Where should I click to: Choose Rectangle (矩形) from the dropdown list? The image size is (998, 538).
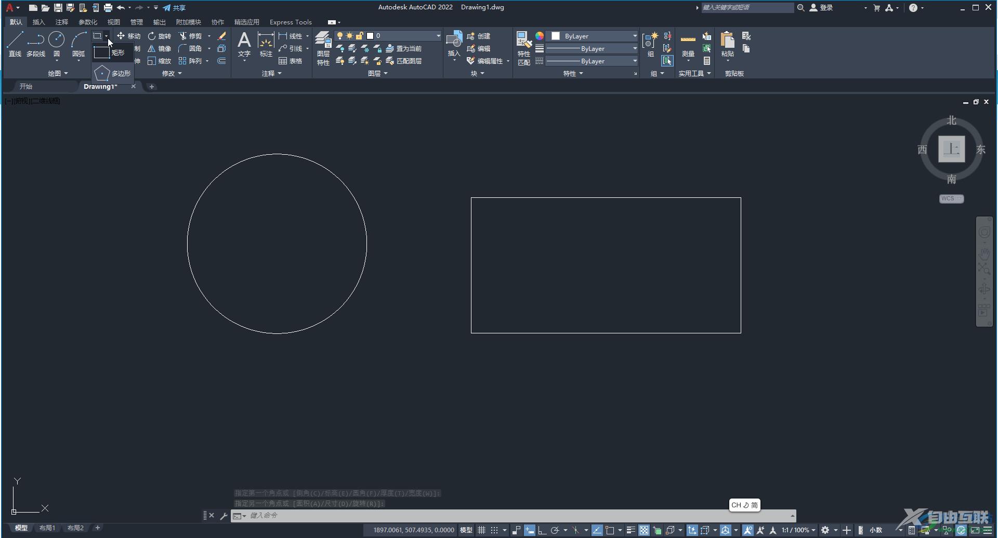(112, 52)
